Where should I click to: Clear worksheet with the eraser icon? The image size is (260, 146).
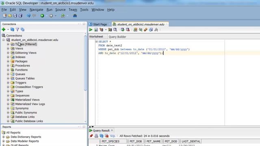(x=145, y=30)
